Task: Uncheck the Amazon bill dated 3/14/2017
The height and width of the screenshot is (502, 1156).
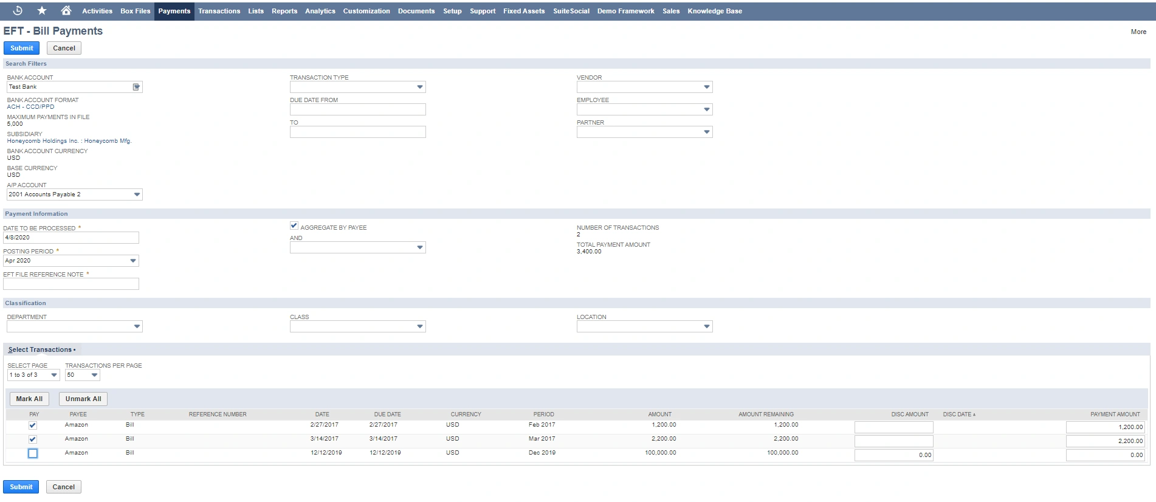Action: 33,439
